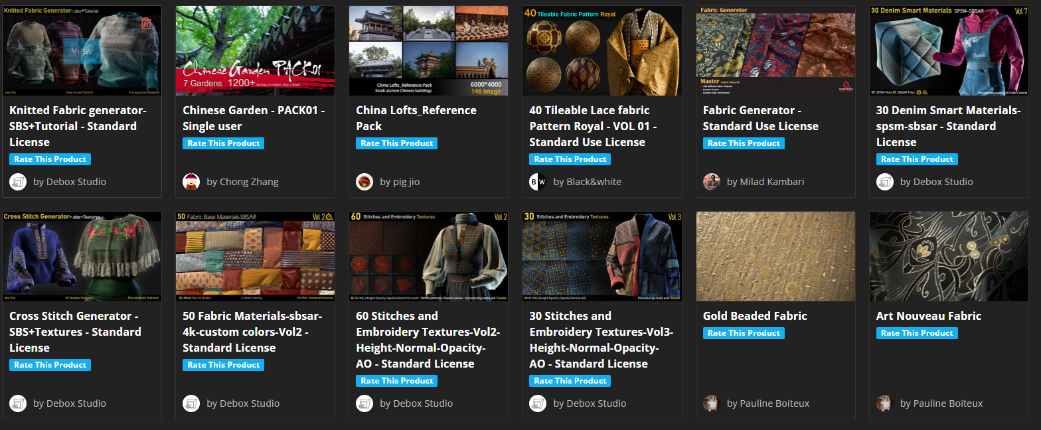
Task: Open the 30 Stitches and Embroidery Vol3 thumbnail
Action: click(x=601, y=257)
